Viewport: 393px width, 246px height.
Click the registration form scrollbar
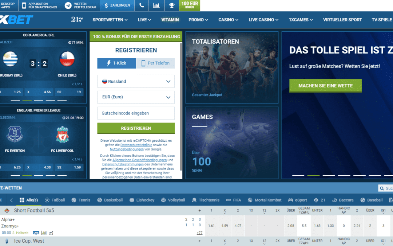(x=181, y=107)
